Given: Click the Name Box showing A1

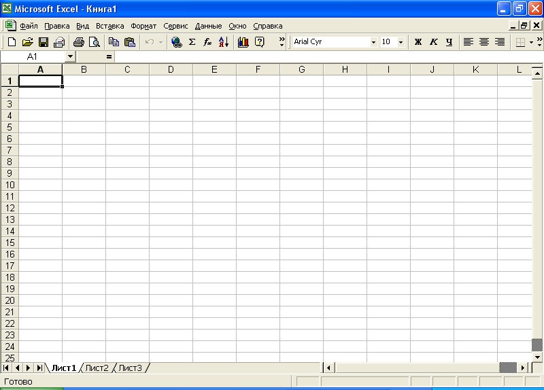Looking at the screenshot, I should [x=33, y=56].
